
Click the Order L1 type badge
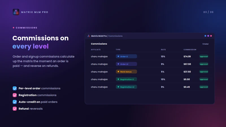pyautogui.click(x=126, y=56)
